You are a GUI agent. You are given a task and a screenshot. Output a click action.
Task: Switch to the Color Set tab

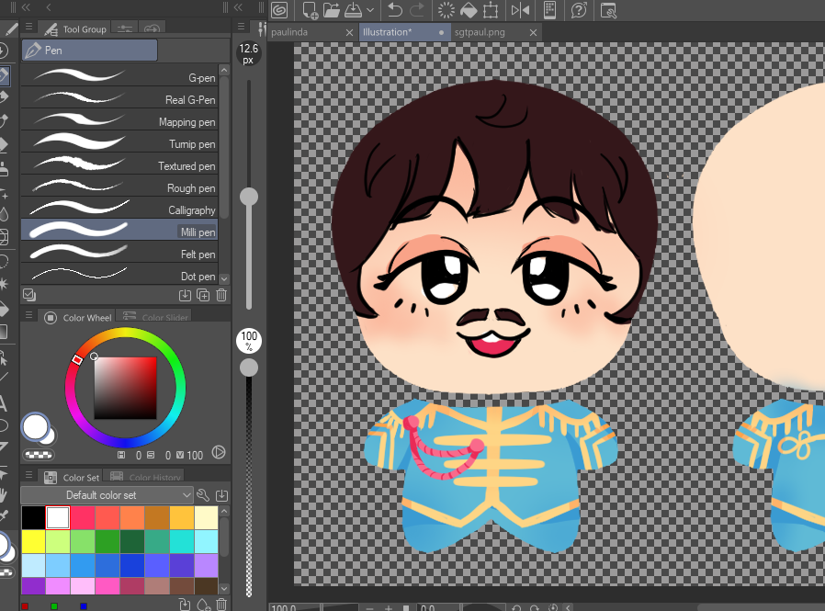(72, 478)
